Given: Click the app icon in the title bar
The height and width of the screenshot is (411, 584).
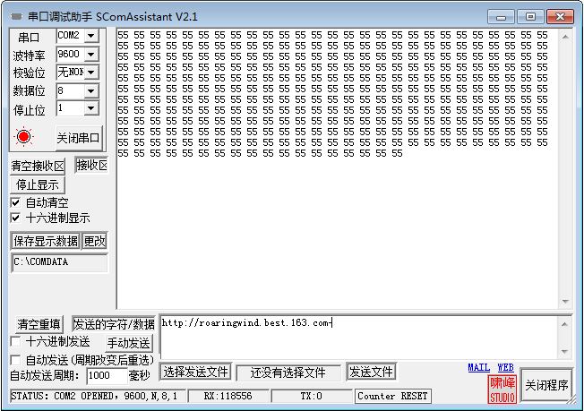Looking at the screenshot, I should pos(13,16).
